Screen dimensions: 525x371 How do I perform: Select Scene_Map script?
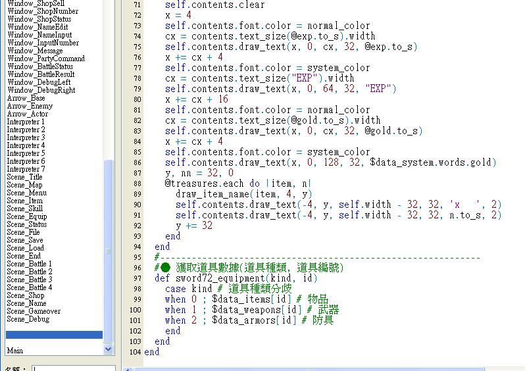pyautogui.click(x=24, y=185)
